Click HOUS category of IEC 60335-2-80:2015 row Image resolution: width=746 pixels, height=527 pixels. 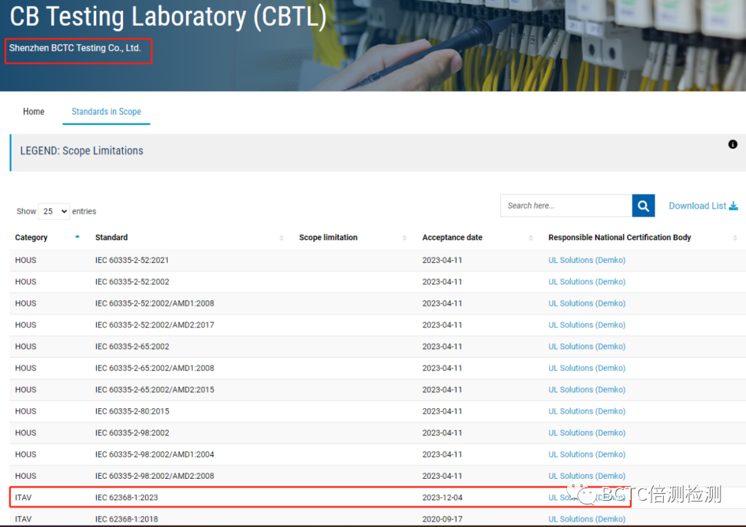tap(26, 412)
